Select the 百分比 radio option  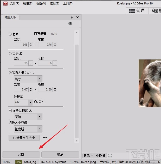pyautogui.click(x=10, y=54)
